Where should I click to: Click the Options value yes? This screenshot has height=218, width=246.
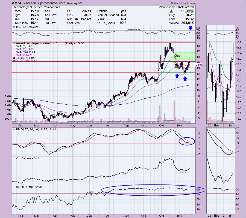pyautogui.click(x=124, y=11)
